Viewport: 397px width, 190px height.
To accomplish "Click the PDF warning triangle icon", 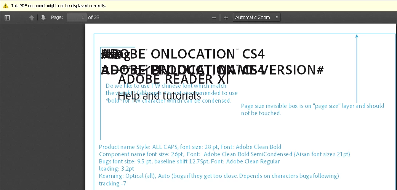I will [x=6, y=6].
